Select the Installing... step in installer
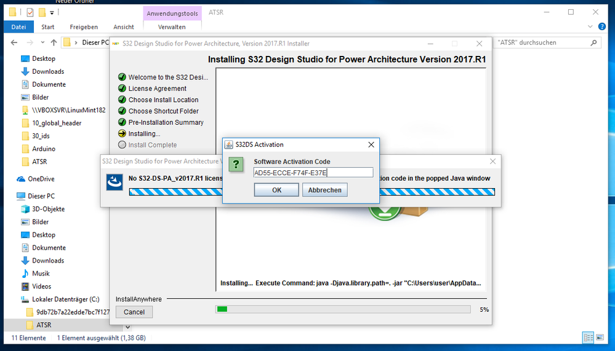The width and height of the screenshot is (615, 351). pyautogui.click(x=144, y=133)
